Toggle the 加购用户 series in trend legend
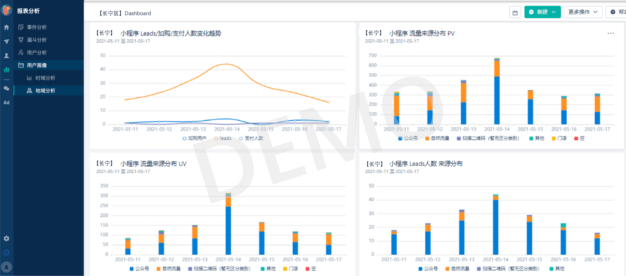The height and width of the screenshot is (276, 626). pos(194,138)
